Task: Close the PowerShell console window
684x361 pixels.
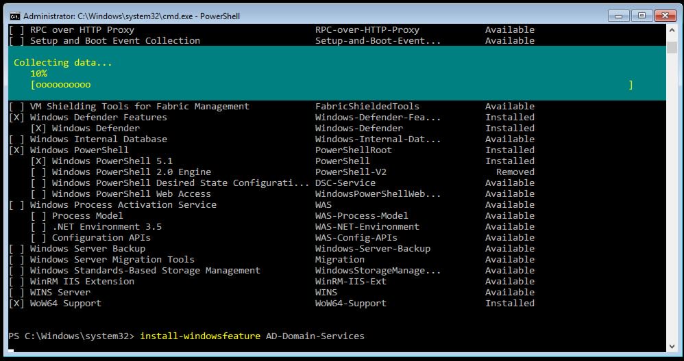Action: 665,16
